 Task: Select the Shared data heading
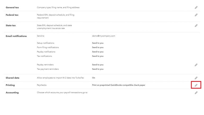tap(12, 78)
